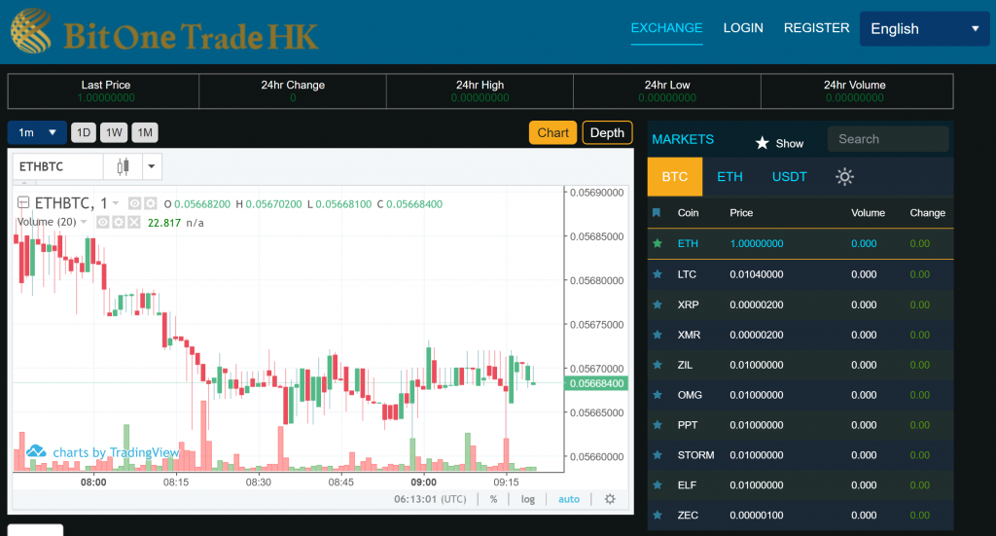Open the English language dropdown

[x=924, y=29]
